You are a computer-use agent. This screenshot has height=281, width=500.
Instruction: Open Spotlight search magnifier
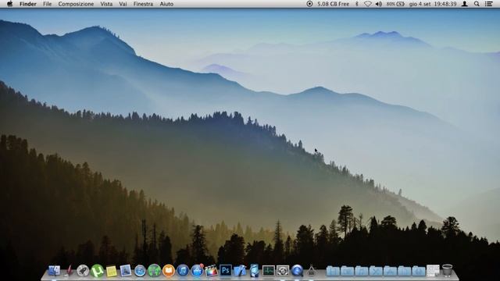point(477,4)
